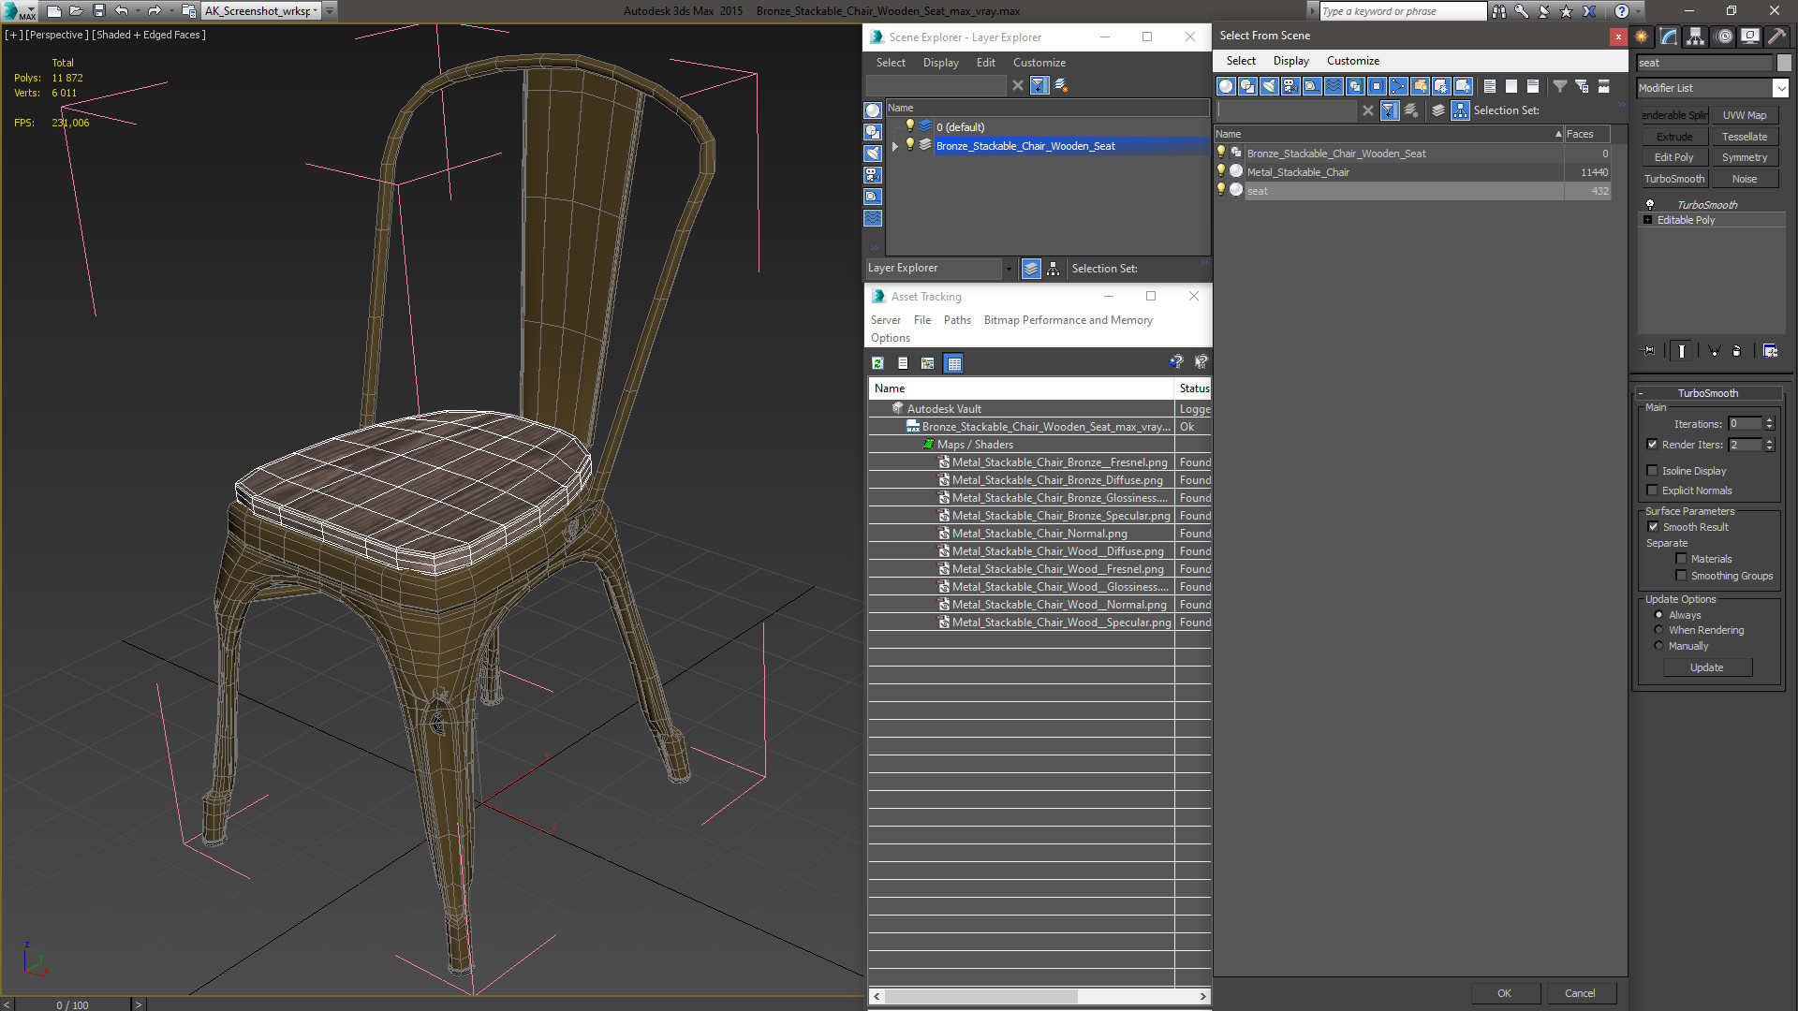Toggle Smooth Result checkbox
The height and width of the screenshot is (1011, 1798).
point(1653,527)
